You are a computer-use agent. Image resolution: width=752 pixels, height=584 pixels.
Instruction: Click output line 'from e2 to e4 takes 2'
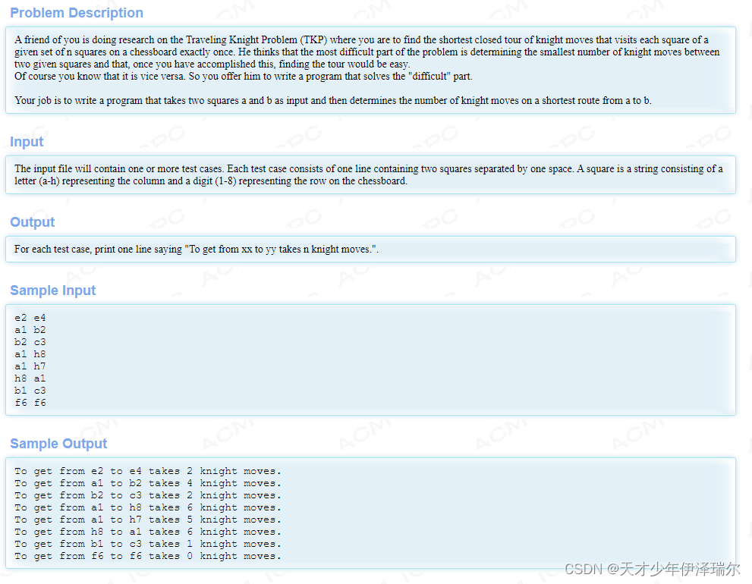click(x=148, y=471)
